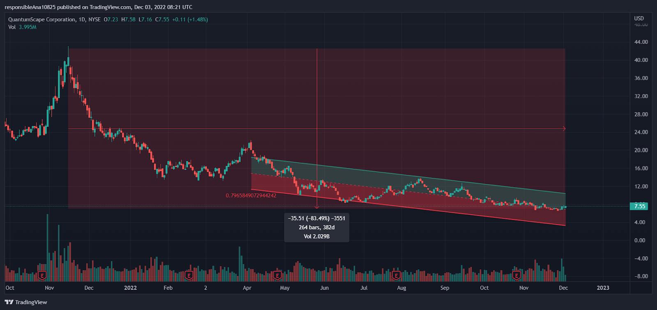This screenshot has height=310, width=657.
Task: Click the 40.00 price axis label
Action: (641, 60)
